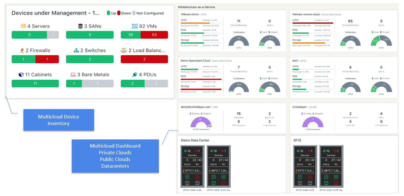Click the Infrastructure-as-a-Service heading
Viewport: 404px width, 196px height.
tap(197, 7)
